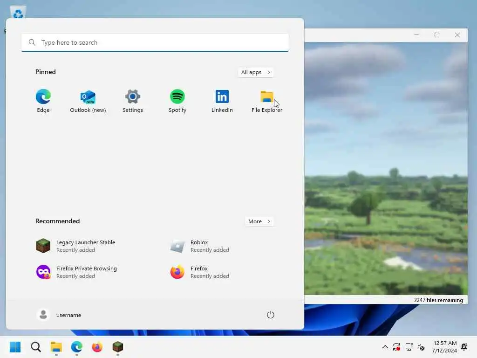
Task: Maximize the launcher window
Action: [437, 35]
